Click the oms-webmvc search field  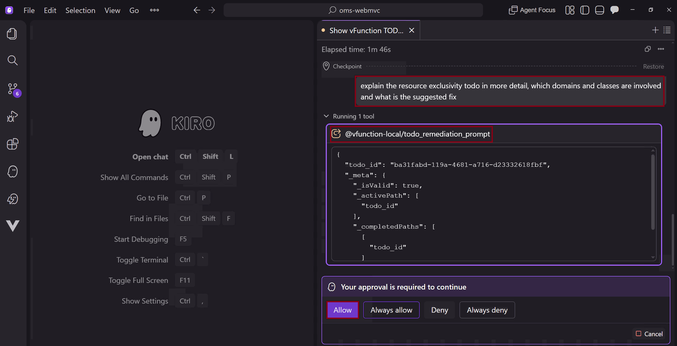pos(353,10)
